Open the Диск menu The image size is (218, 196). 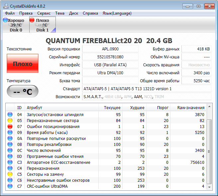(73, 13)
